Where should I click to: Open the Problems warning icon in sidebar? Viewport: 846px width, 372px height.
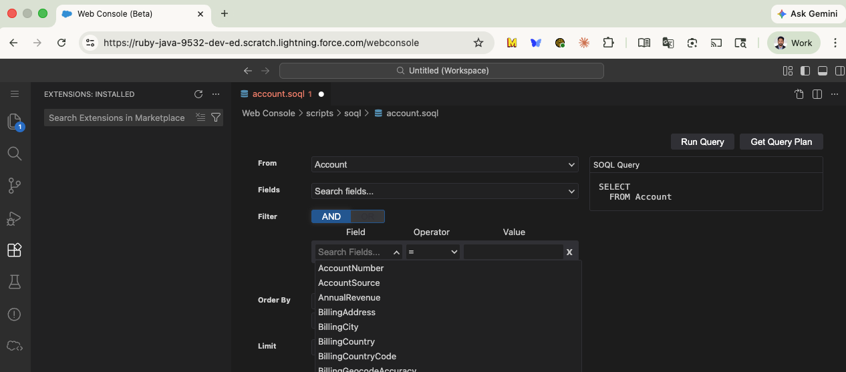click(x=15, y=314)
